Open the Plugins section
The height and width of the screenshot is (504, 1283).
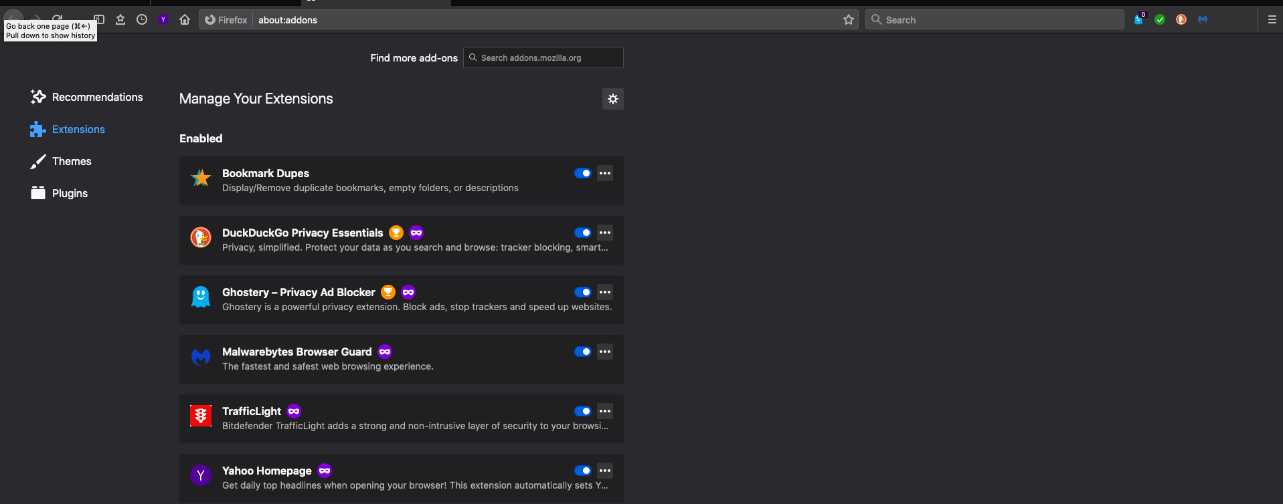tap(60, 193)
